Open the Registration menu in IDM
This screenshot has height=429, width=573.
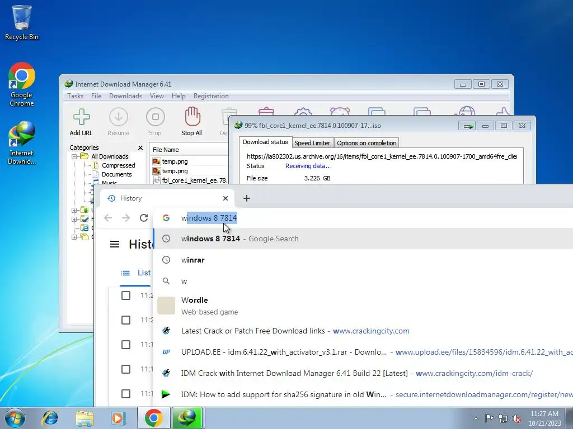tap(211, 96)
